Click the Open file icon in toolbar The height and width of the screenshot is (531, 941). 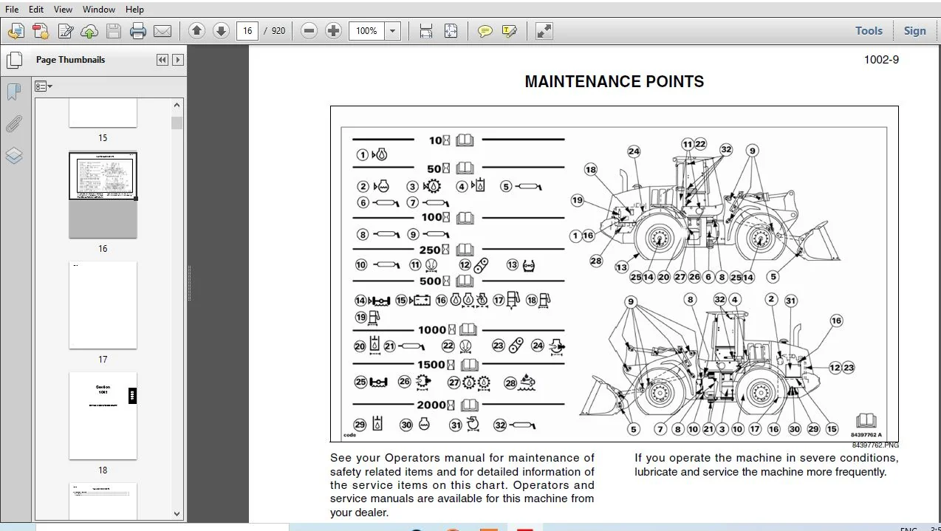[x=16, y=31]
